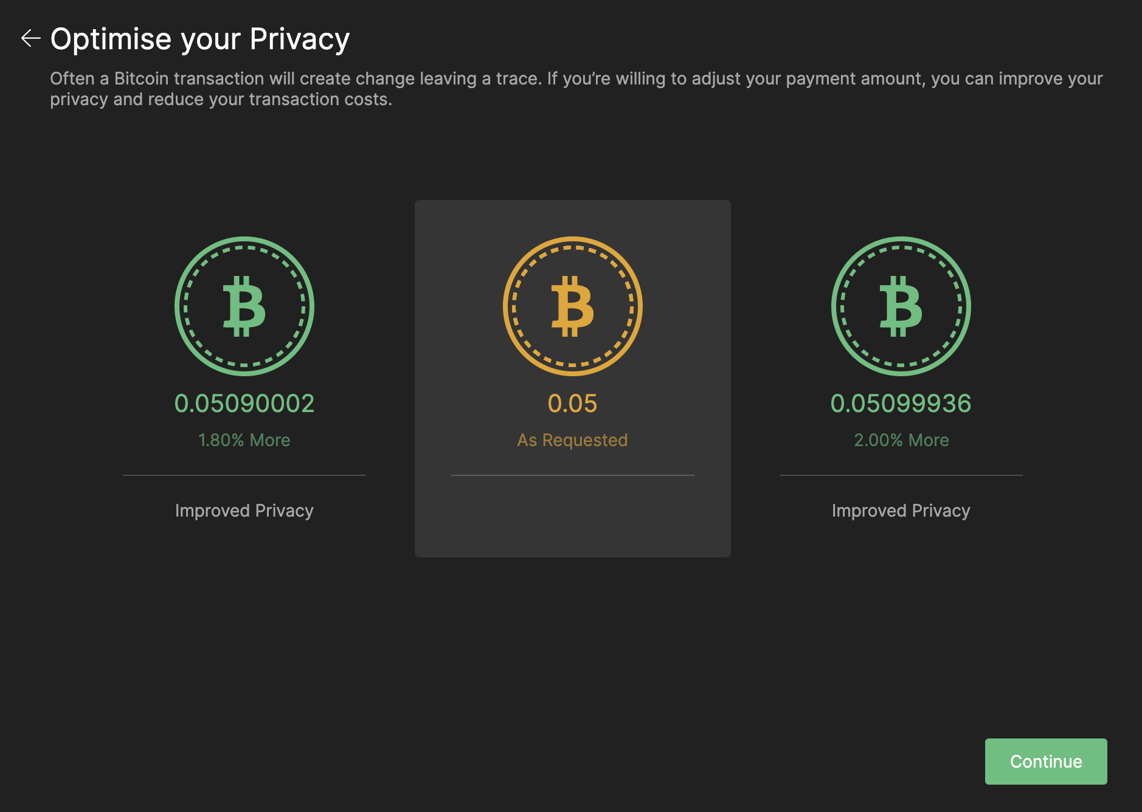The height and width of the screenshot is (812, 1142).
Task: Click the back arrow beside the title
Action: coord(30,38)
